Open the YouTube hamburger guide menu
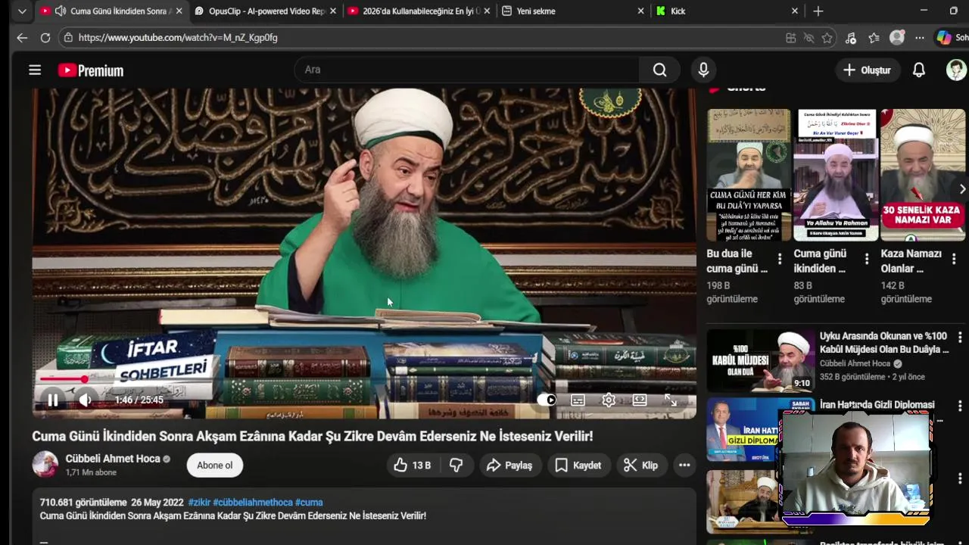The width and height of the screenshot is (969, 545). pyautogui.click(x=35, y=70)
